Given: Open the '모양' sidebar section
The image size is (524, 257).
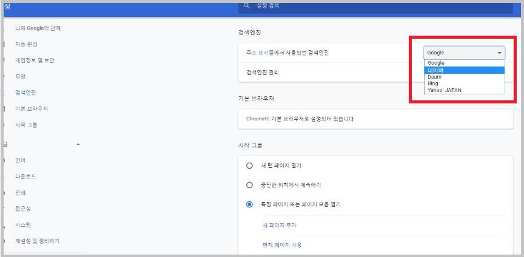Looking at the screenshot, I should pos(21,76).
